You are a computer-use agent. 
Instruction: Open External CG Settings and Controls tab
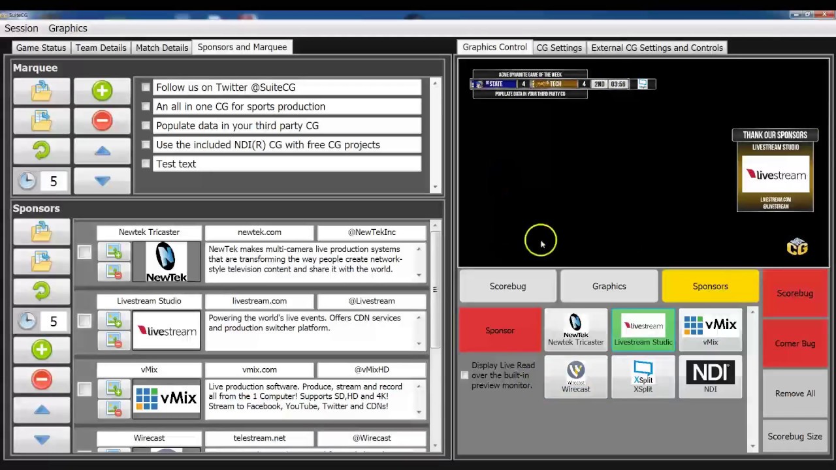(x=657, y=48)
